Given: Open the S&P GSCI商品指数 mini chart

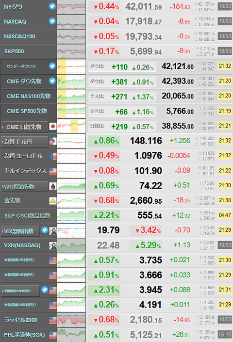Looking at the screenshot, I should 71,216.
